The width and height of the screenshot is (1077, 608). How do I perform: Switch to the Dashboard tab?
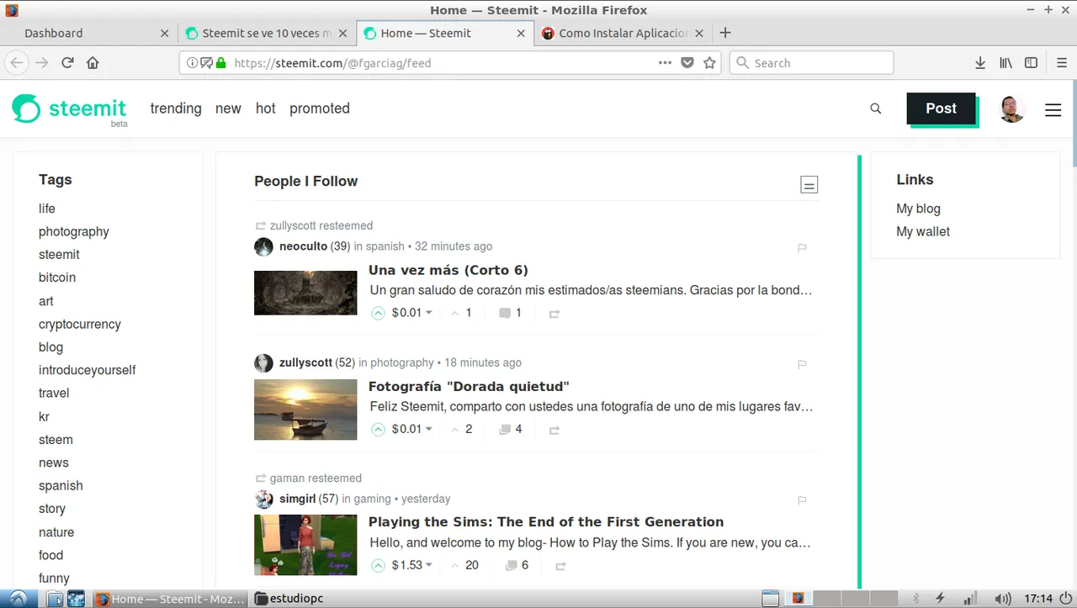click(x=88, y=33)
